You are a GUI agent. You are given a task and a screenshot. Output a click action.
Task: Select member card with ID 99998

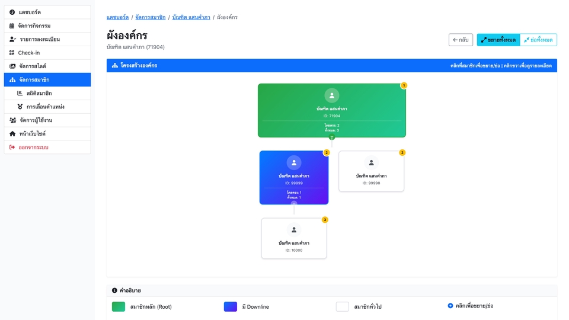(371, 171)
